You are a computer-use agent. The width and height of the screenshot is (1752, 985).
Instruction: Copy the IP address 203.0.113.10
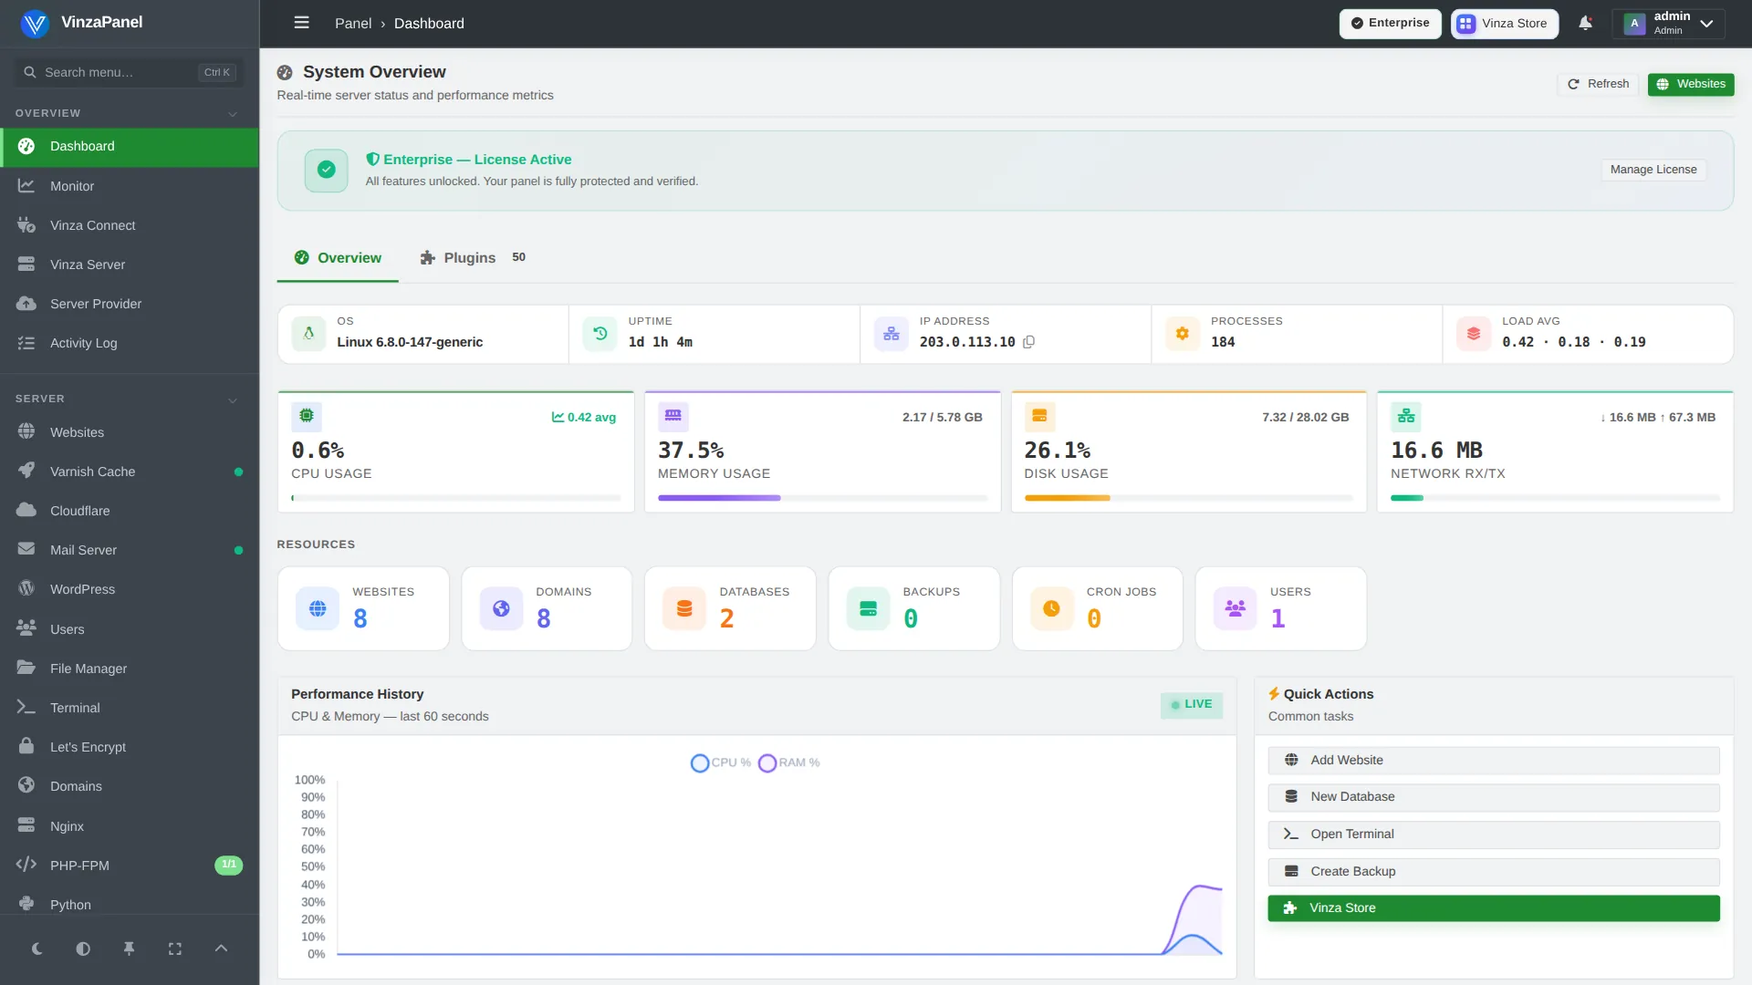1028,342
